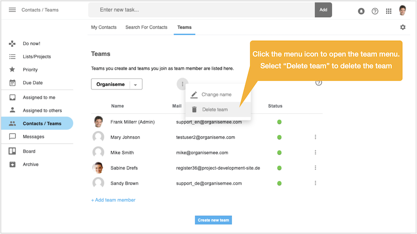The height and width of the screenshot is (234, 417).
Task: Open the hamburger navigation menu
Action: tap(12, 10)
